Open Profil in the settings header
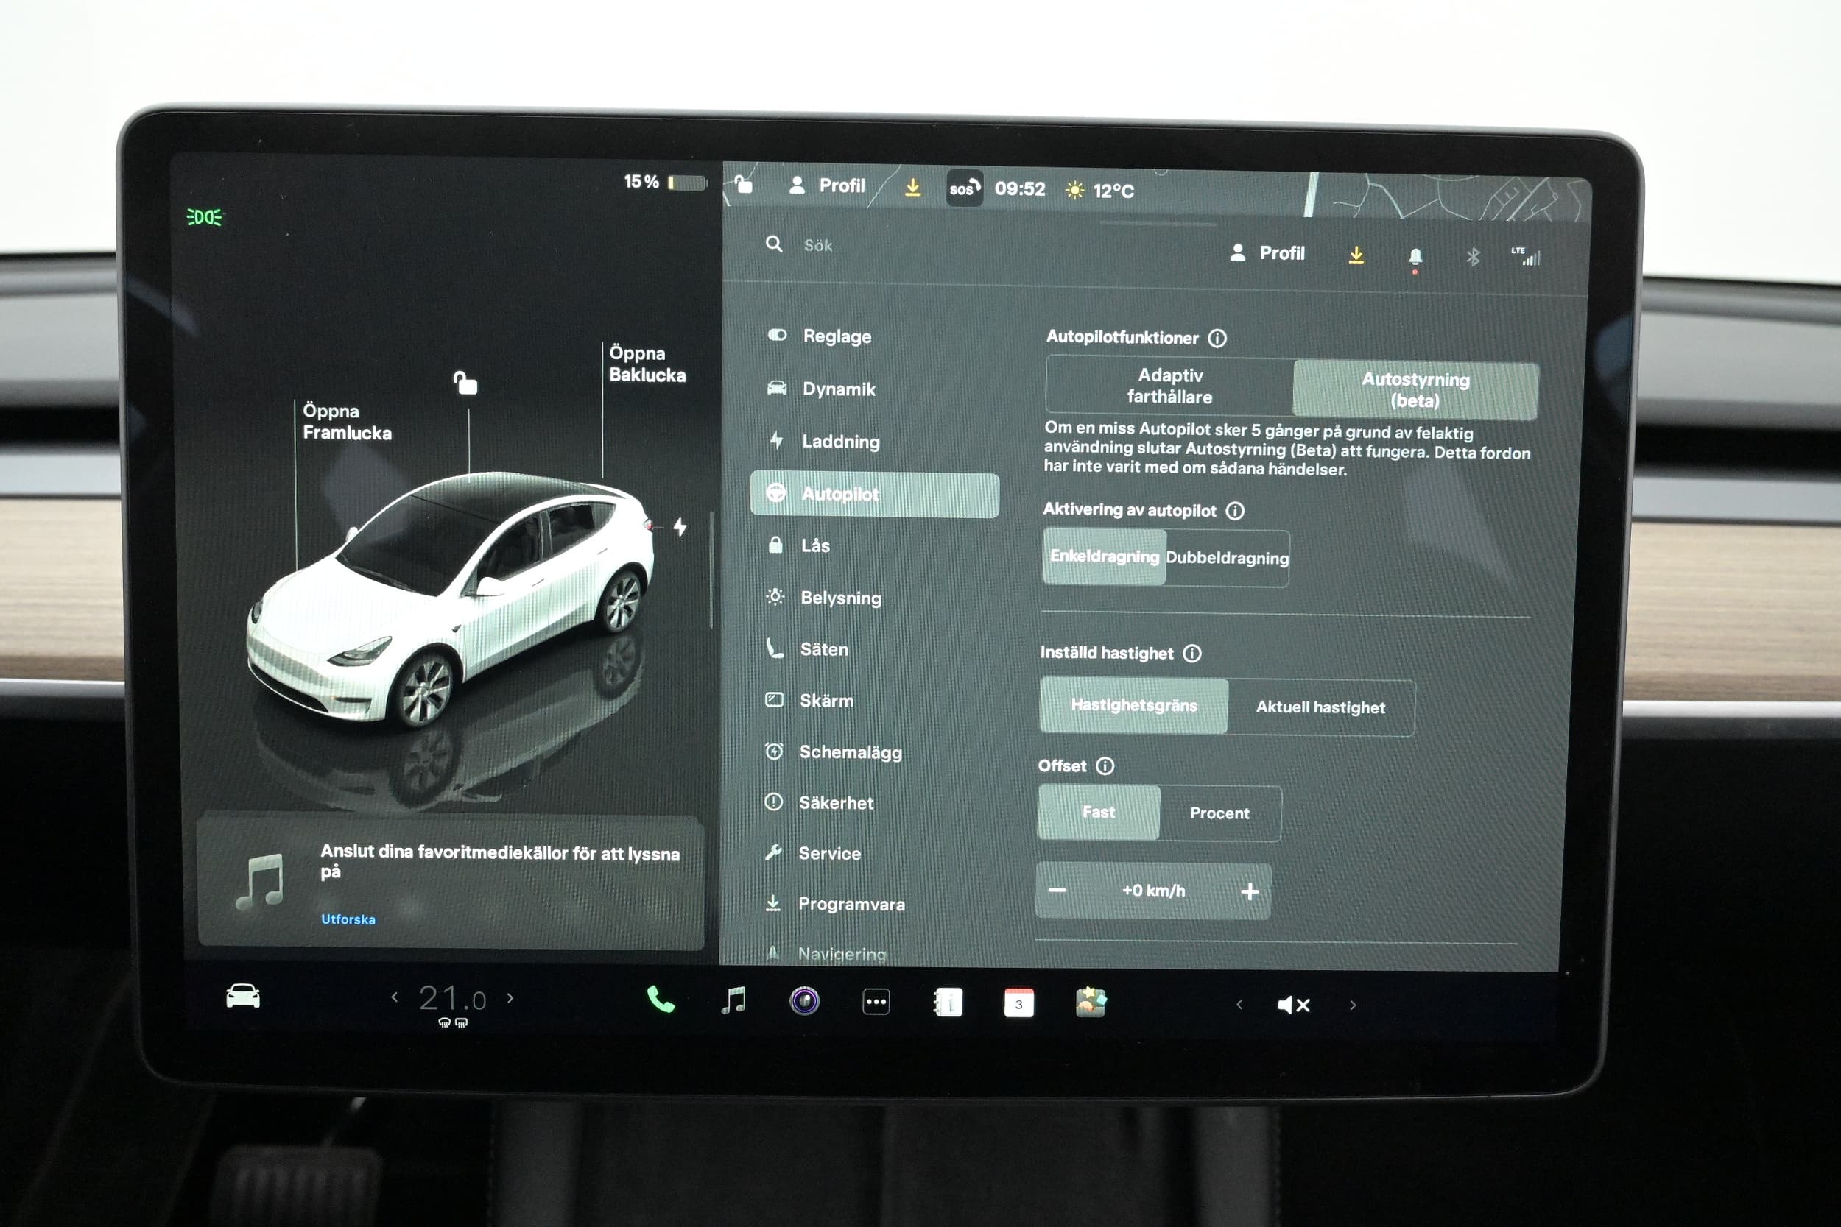Screen dimensions: 1841x1227 point(1267,252)
